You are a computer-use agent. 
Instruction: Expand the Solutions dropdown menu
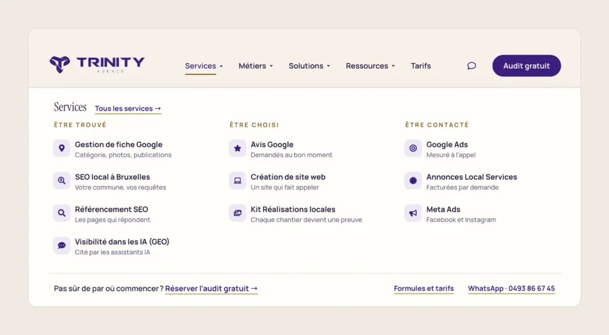point(309,66)
